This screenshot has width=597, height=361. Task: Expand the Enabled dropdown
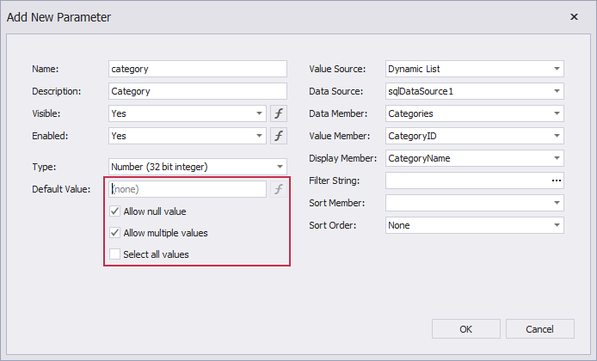(x=259, y=136)
